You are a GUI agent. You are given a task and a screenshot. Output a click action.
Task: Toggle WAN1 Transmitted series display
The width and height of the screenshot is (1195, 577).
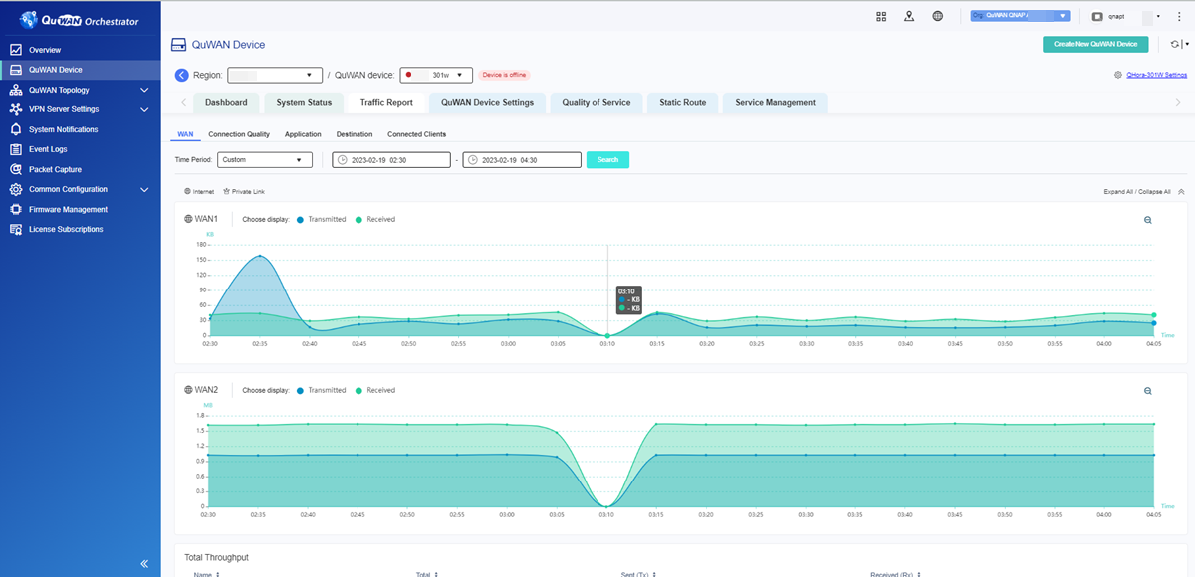322,219
